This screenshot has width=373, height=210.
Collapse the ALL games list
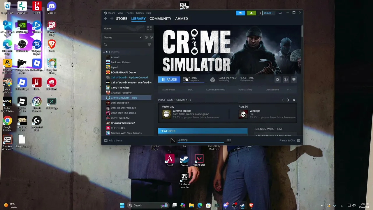click(104, 52)
